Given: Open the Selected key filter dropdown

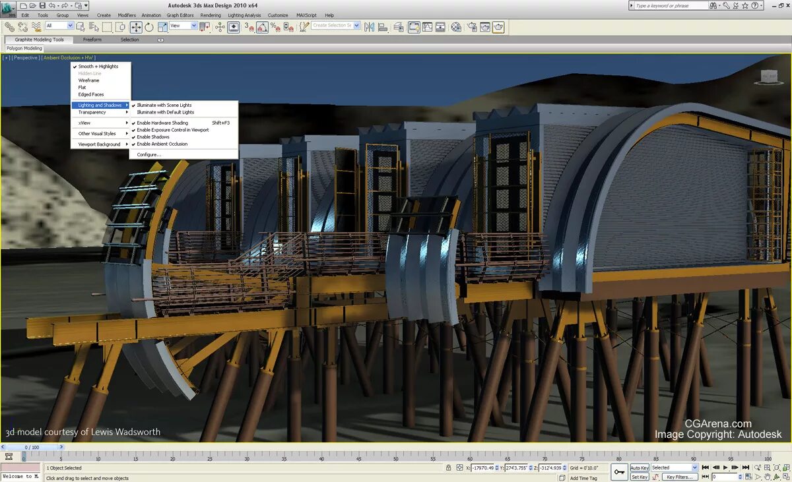Looking at the screenshot, I should 674,467.
